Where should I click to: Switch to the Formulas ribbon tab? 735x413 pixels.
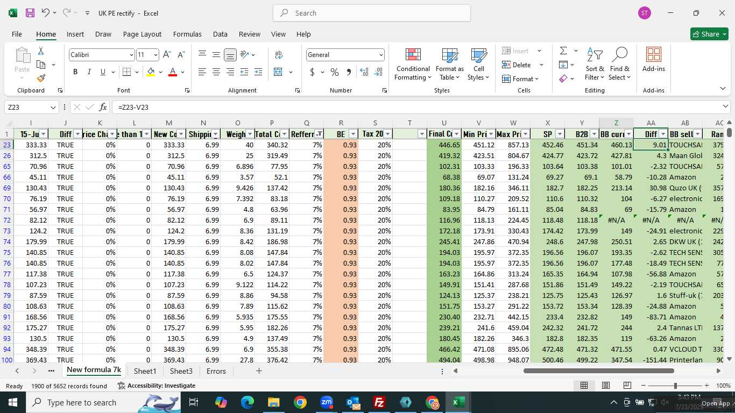click(187, 34)
